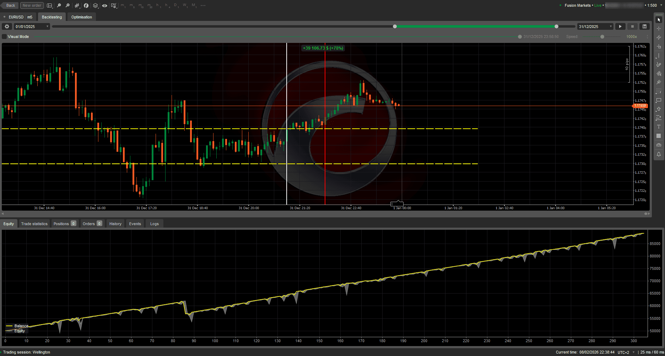Switch to the Optimisation tab

81,17
